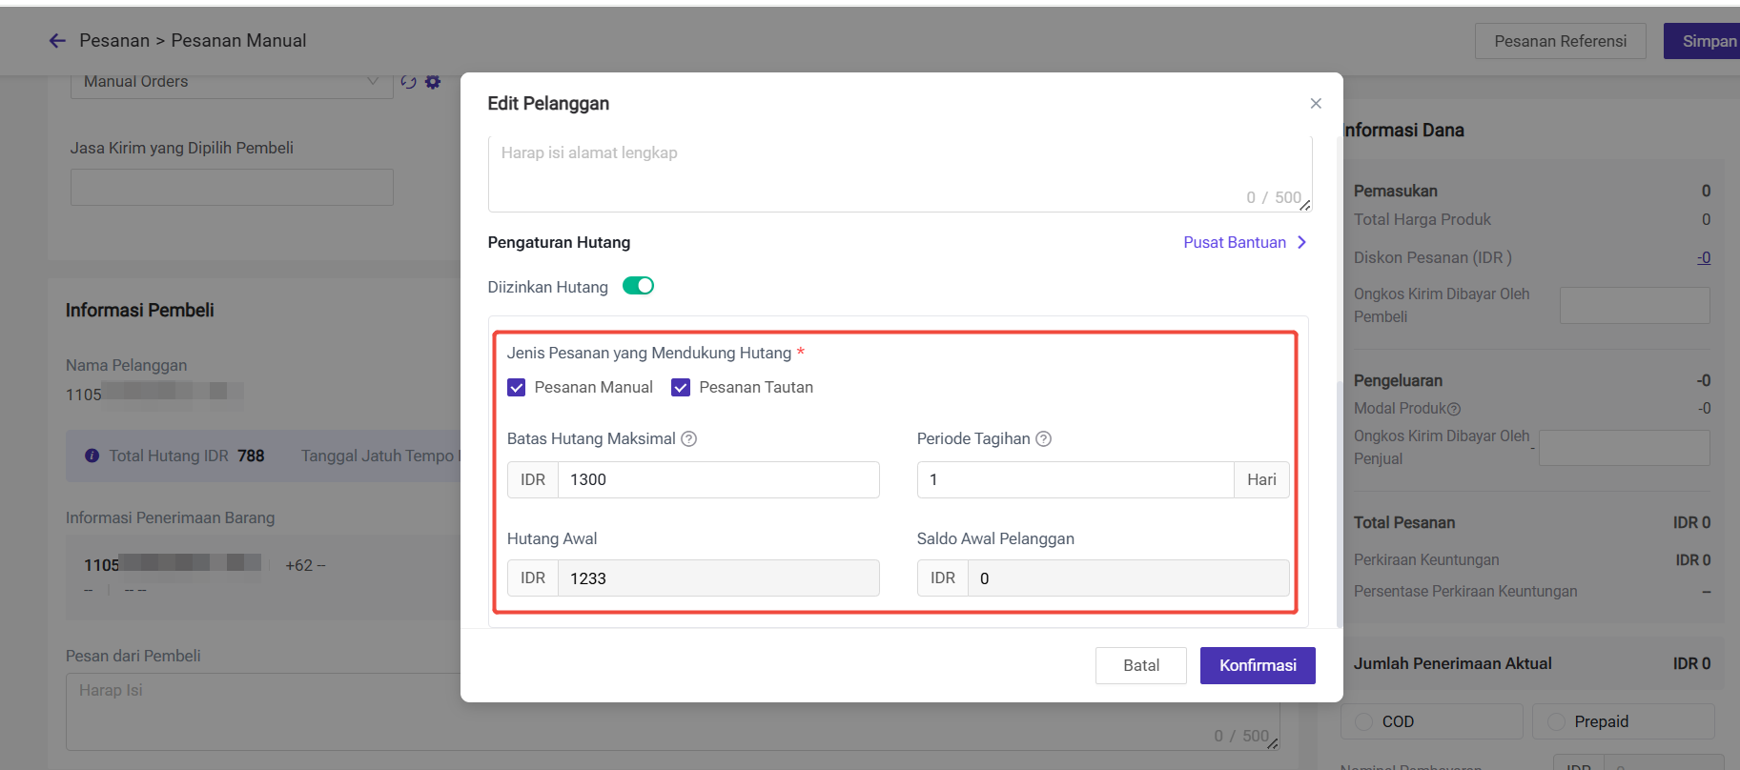Uncheck the Pesanan Manual checkbox
The width and height of the screenshot is (1740, 770).
tap(517, 388)
